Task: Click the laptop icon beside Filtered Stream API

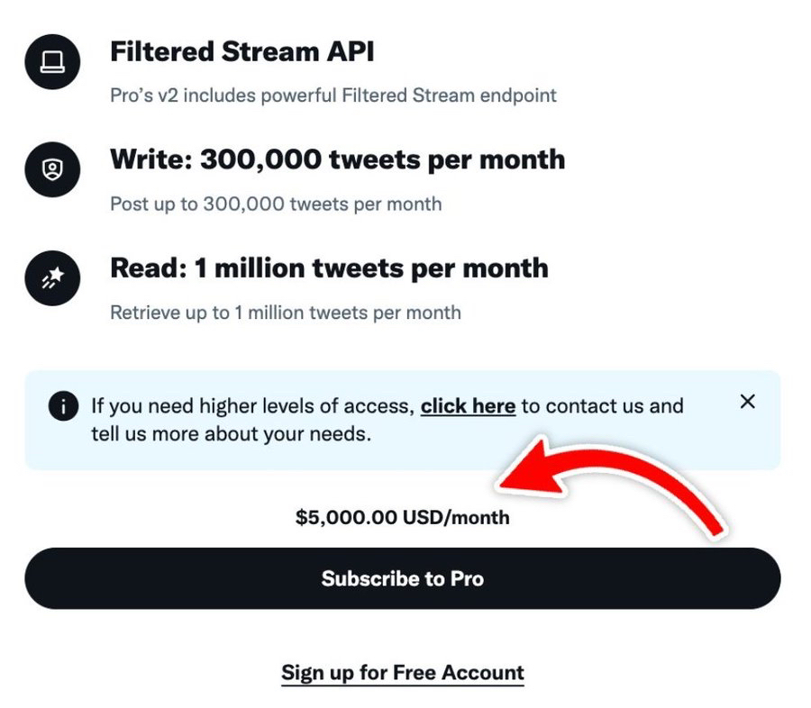Action: coord(53,62)
